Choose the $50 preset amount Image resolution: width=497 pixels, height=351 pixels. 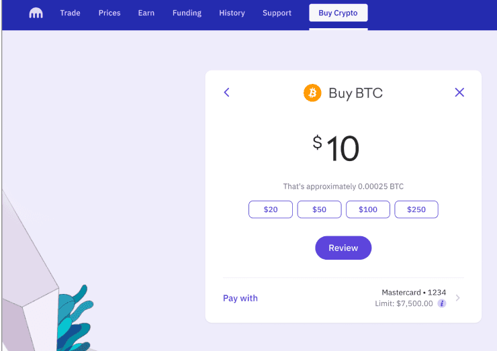[x=319, y=209]
